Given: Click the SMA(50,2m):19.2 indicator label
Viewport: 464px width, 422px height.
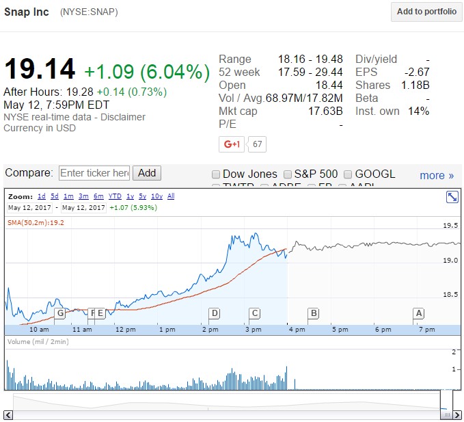Looking at the screenshot, I should [x=36, y=223].
